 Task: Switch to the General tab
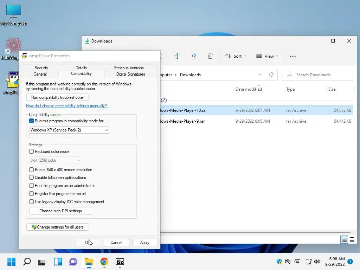(x=40, y=74)
